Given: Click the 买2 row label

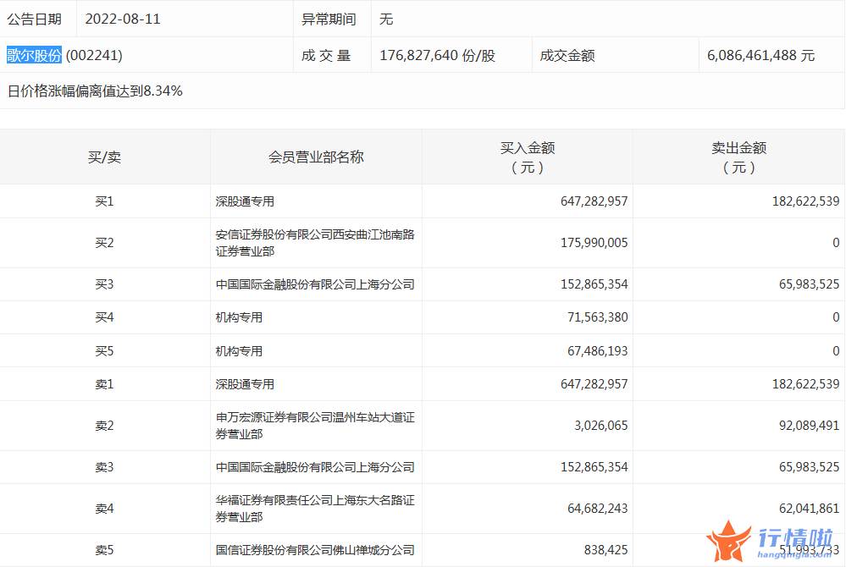Looking at the screenshot, I should point(105,243).
